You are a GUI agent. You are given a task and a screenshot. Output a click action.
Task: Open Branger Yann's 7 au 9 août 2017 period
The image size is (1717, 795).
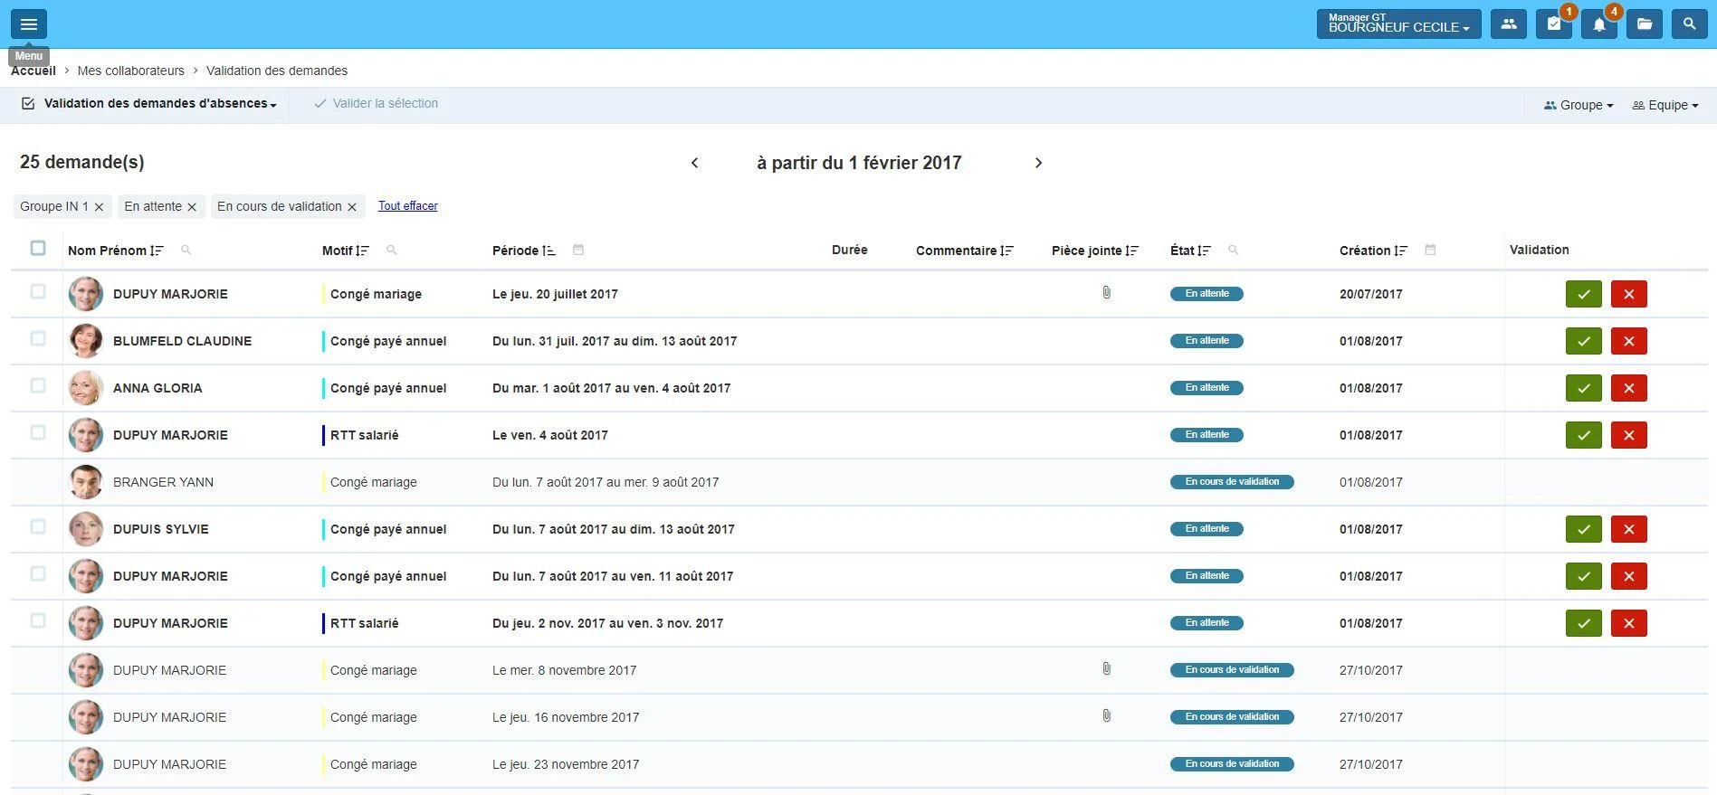point(606,482)
